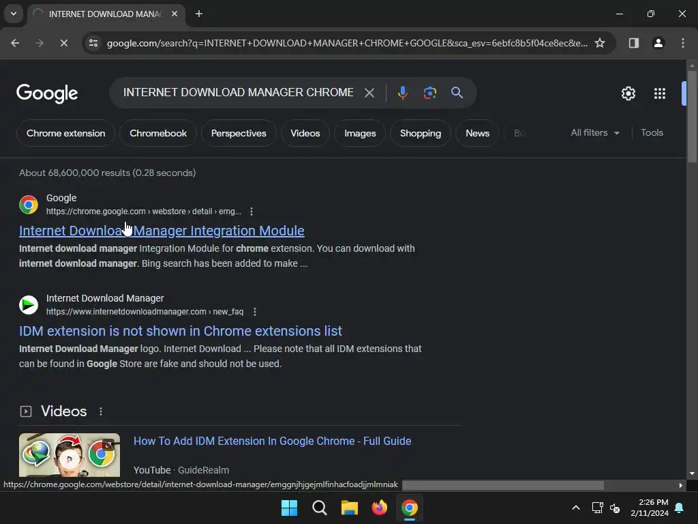The width and height of the screenshot is (698, 524).
Task: Click the chrome.google.com webstore breadcrumb URL
Action: (x=144, y=212)
